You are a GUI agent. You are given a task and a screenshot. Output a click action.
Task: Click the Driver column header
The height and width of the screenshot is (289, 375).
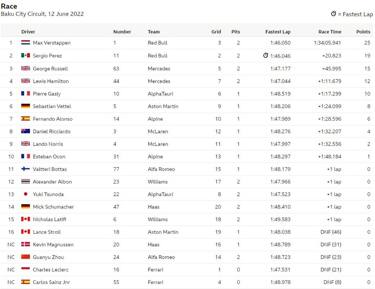(28, 31)
